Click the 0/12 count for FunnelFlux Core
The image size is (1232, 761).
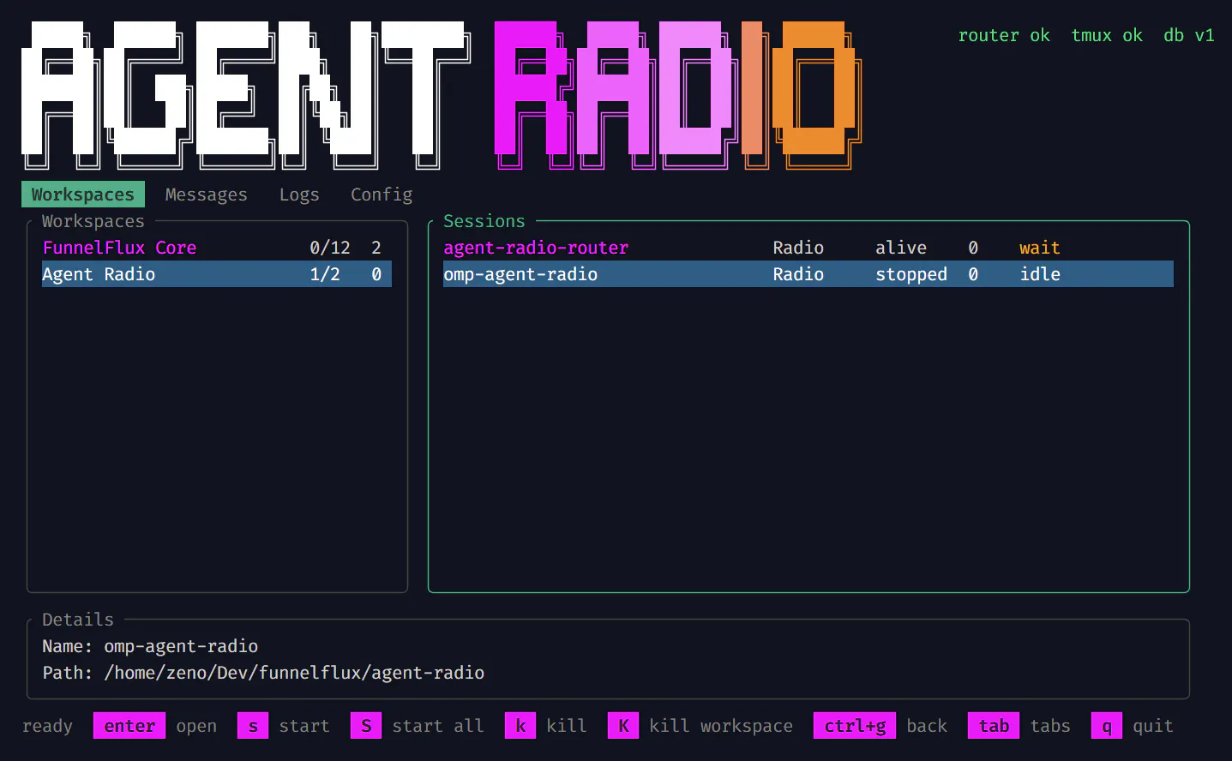coord(330,248)
